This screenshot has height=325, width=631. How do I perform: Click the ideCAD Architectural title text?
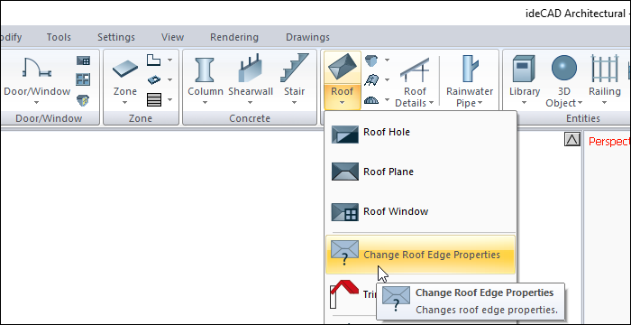click(575, 14)
